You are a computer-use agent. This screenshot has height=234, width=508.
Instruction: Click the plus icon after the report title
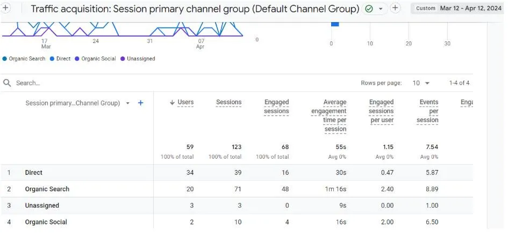(395, 8)
